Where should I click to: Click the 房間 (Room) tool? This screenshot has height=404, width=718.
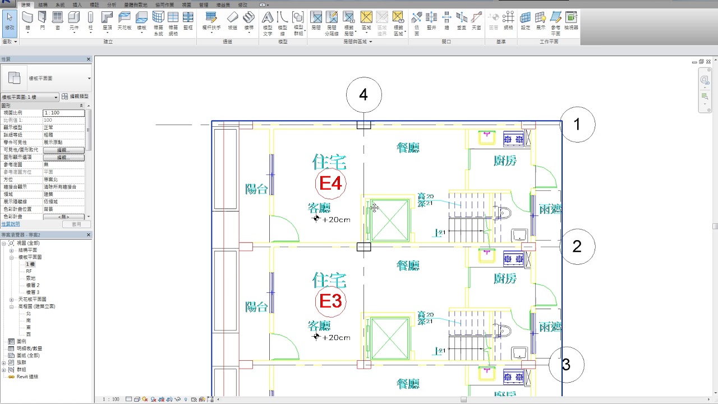[x=316, y=22]
